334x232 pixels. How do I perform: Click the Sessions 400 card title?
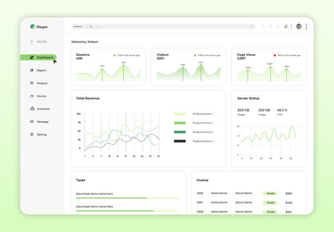[x=83, y=56]
